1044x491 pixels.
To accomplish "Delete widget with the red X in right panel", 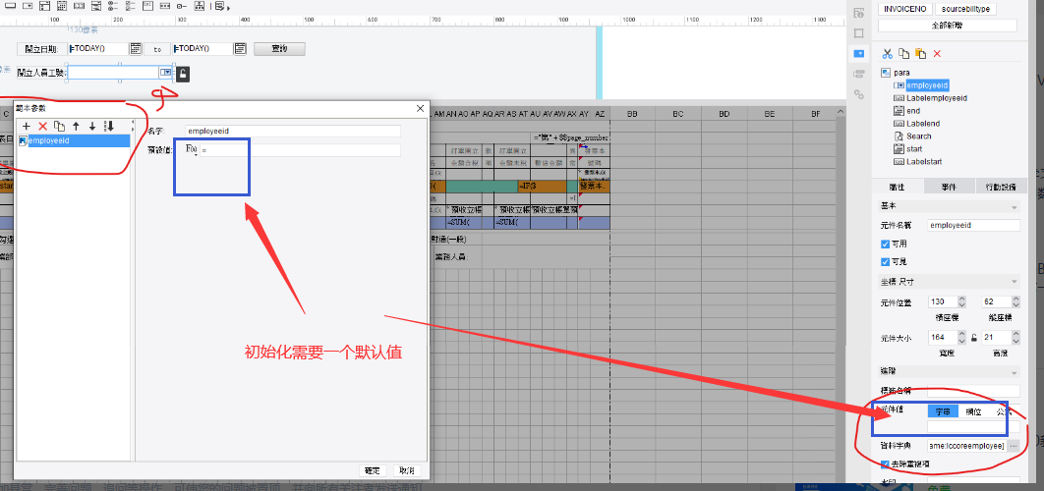I will pos(937,53).
